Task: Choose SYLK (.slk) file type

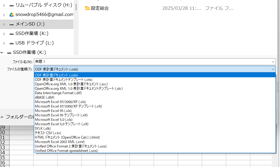Action: (x=155, y=129)
